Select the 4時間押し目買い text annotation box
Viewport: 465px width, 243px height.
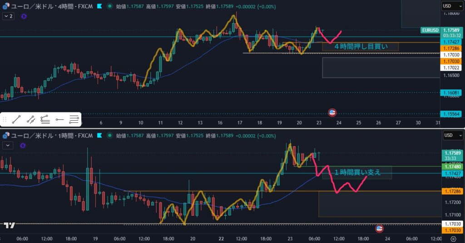(360, 46)
